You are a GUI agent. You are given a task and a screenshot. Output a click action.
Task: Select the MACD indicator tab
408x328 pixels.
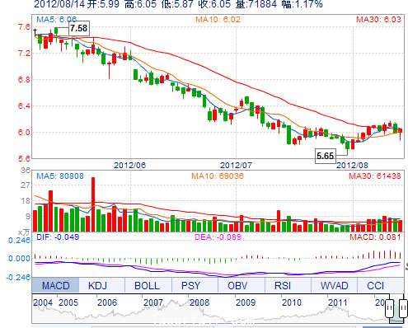[56, 285]
